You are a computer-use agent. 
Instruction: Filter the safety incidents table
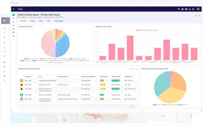pyautogui.click(x=133, y=69)
